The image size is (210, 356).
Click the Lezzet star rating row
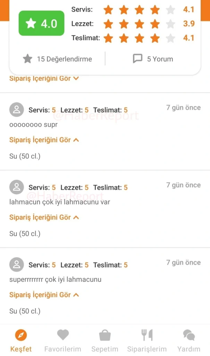coord(139,24)
